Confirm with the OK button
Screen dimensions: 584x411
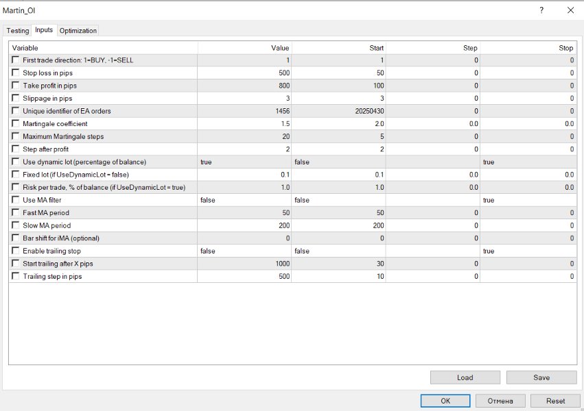(x=445, y=401)
